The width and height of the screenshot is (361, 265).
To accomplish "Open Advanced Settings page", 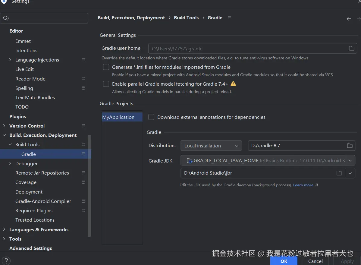I will (31, 248).
